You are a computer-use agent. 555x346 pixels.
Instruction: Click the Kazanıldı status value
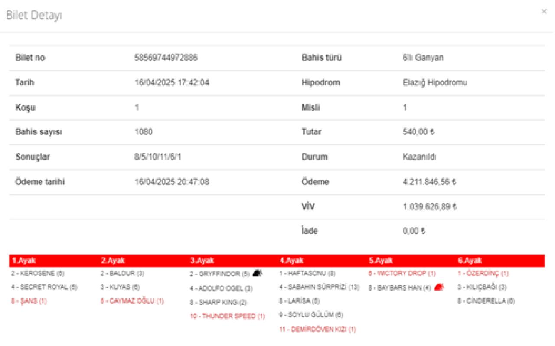419,157
